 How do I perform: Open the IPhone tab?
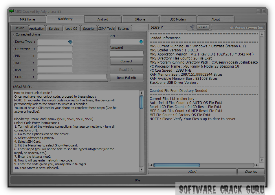pyautogui.click(x=140, y=19)
